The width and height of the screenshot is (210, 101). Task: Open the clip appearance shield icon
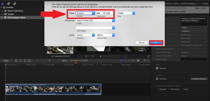tap(138, 61)
